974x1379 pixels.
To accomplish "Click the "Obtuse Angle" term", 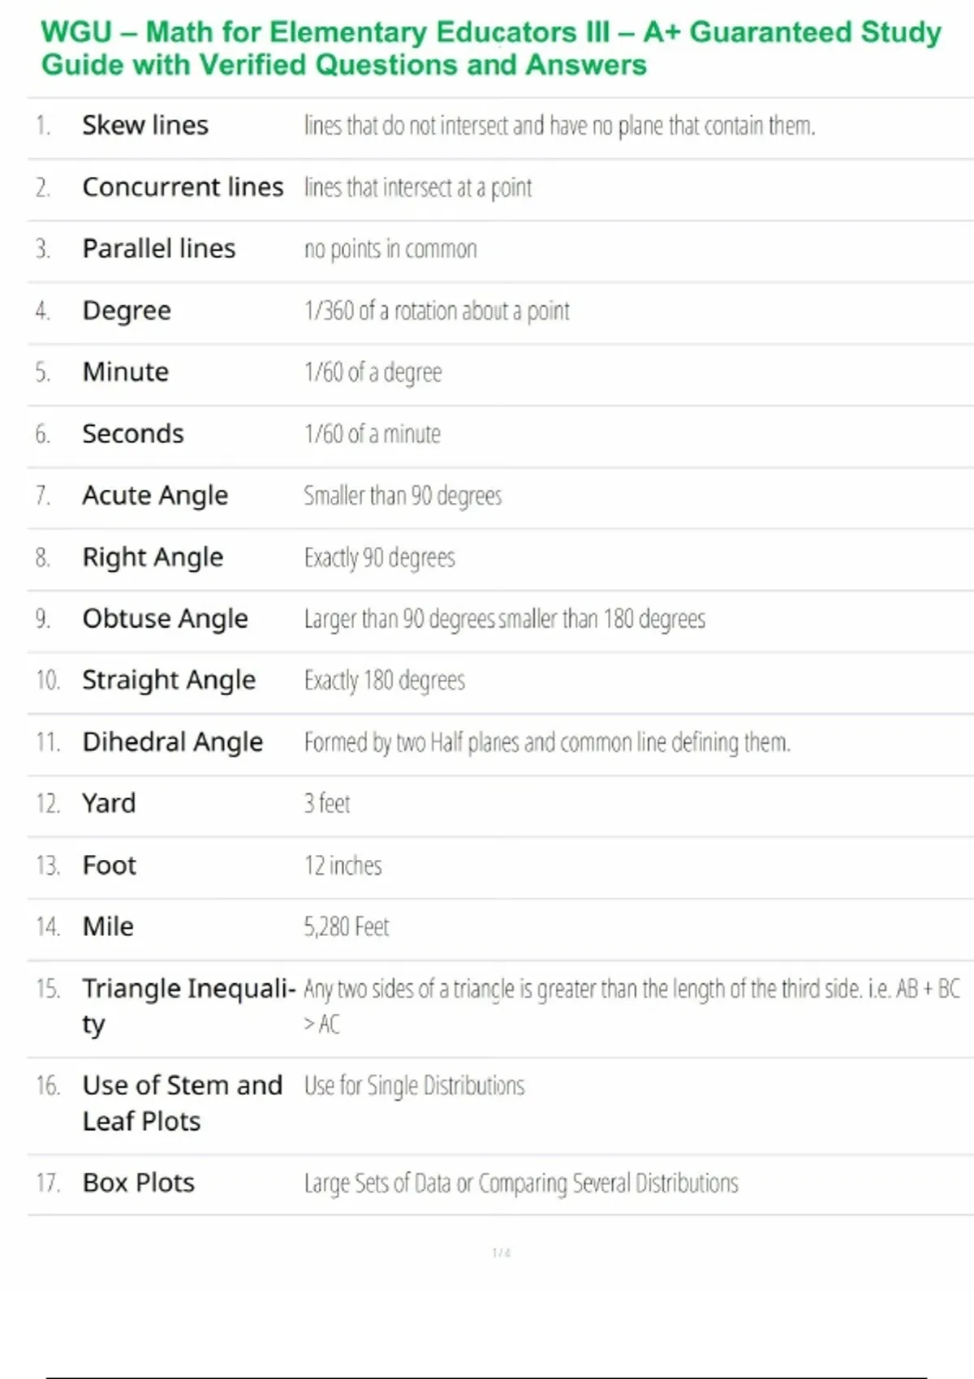I will [165, 619].
